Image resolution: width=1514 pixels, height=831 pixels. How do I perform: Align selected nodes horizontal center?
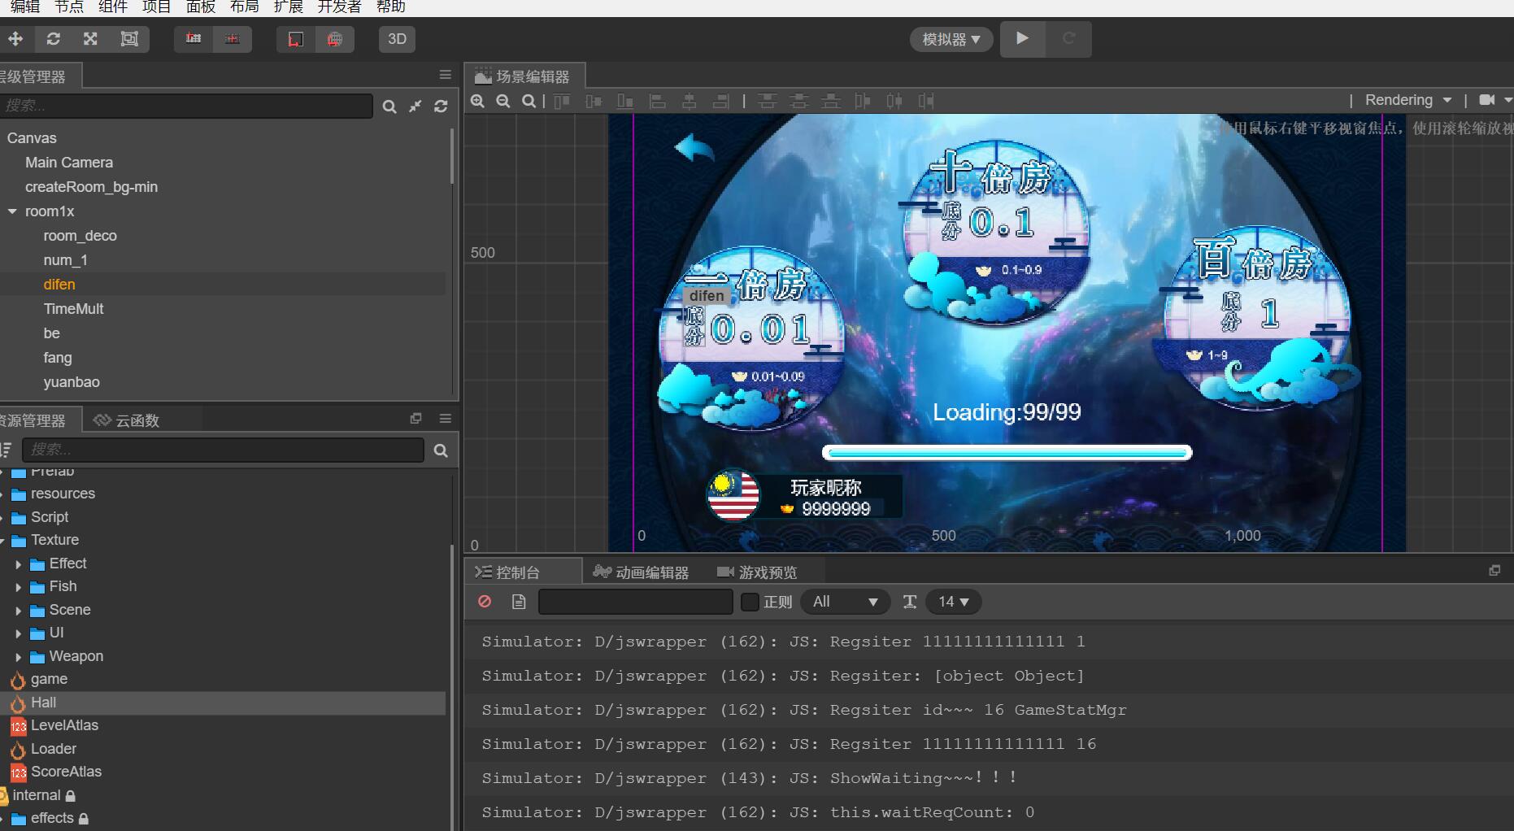click(690, 101)
